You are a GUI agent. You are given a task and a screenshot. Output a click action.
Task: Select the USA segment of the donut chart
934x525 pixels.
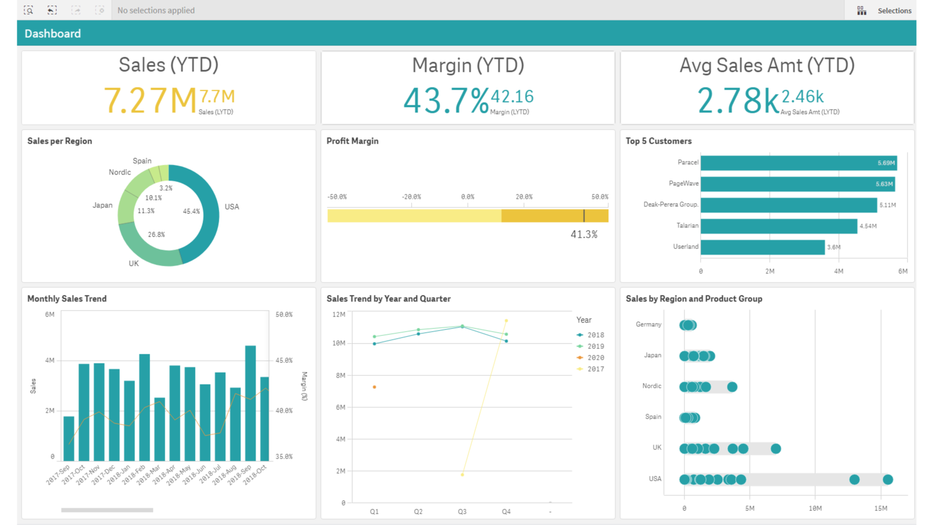207,216
